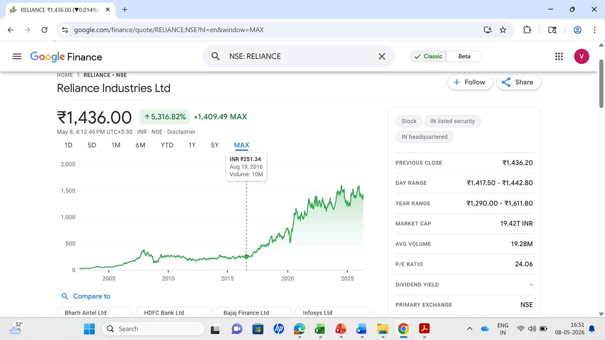Bookmark this page with the star icon

click(503, 30)
